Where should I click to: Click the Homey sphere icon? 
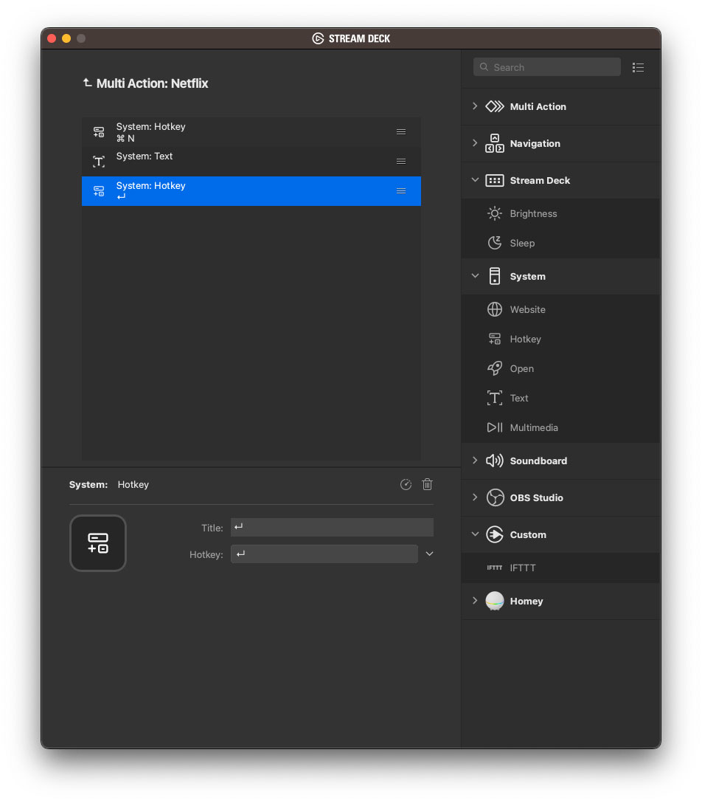[x=495, y=601]
